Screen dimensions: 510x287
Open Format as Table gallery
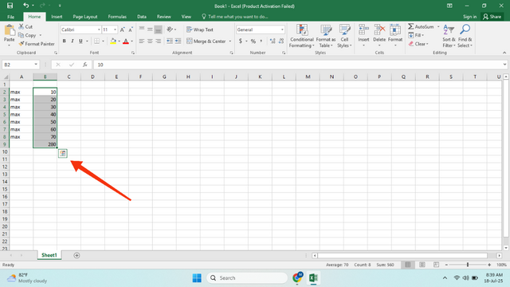[x=326, y=36]
